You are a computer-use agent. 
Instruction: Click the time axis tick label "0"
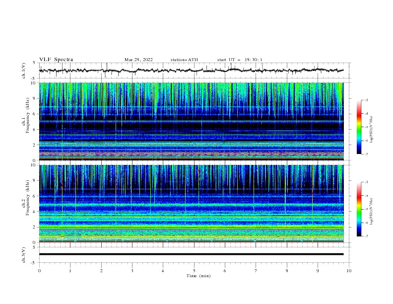(x=39, y=271)
